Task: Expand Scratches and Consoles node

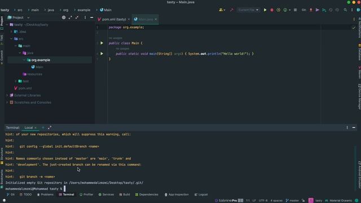Action: click(x=7, y=103)
